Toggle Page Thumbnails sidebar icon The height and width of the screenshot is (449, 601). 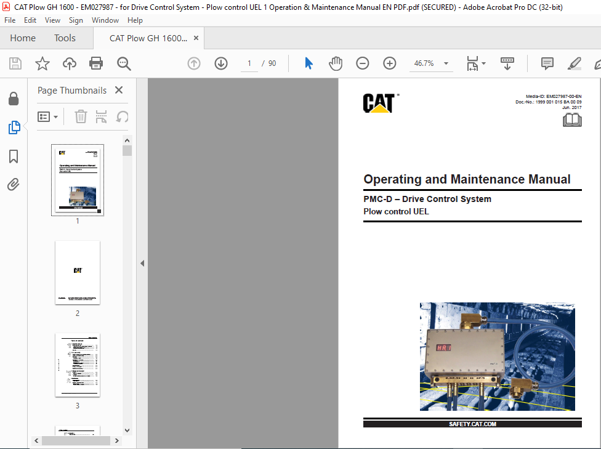click(x=14, y=127)
